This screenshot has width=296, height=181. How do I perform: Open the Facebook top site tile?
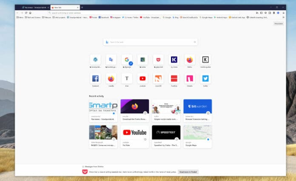click(95, 79)
